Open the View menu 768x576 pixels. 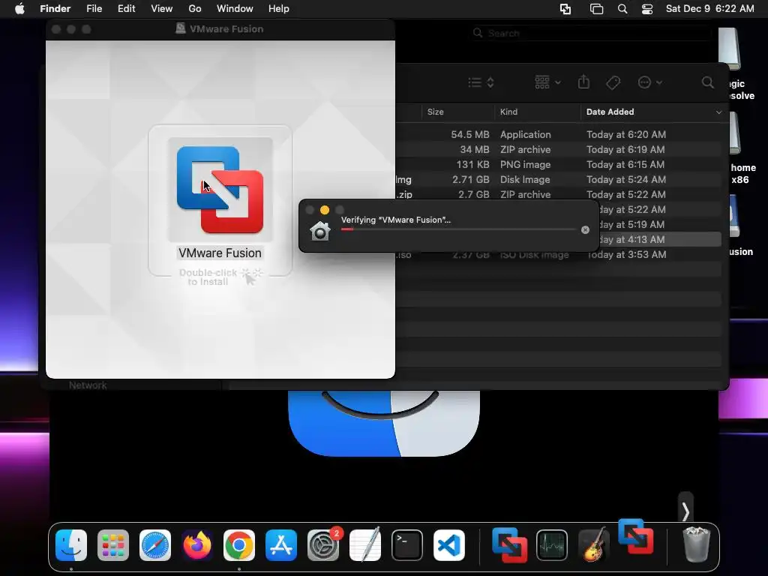(162, 9)
